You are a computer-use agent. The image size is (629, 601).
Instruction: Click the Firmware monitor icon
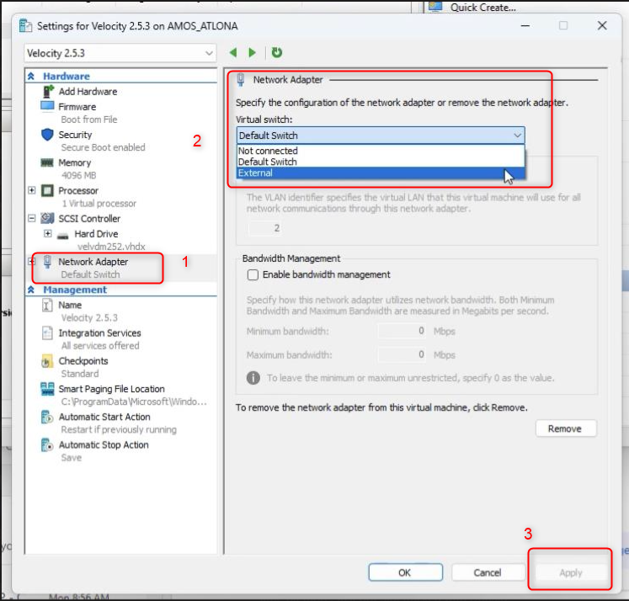coord(47,106)
